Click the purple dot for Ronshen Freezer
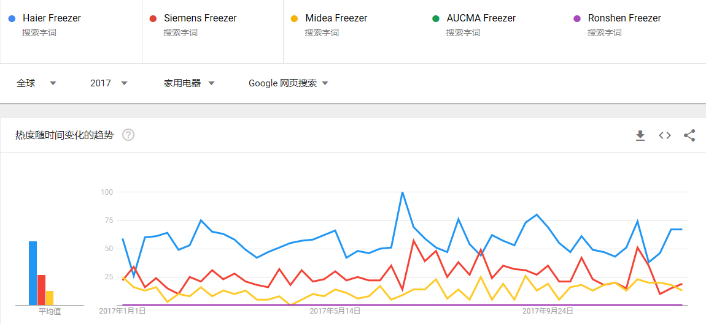 (576, 18)
